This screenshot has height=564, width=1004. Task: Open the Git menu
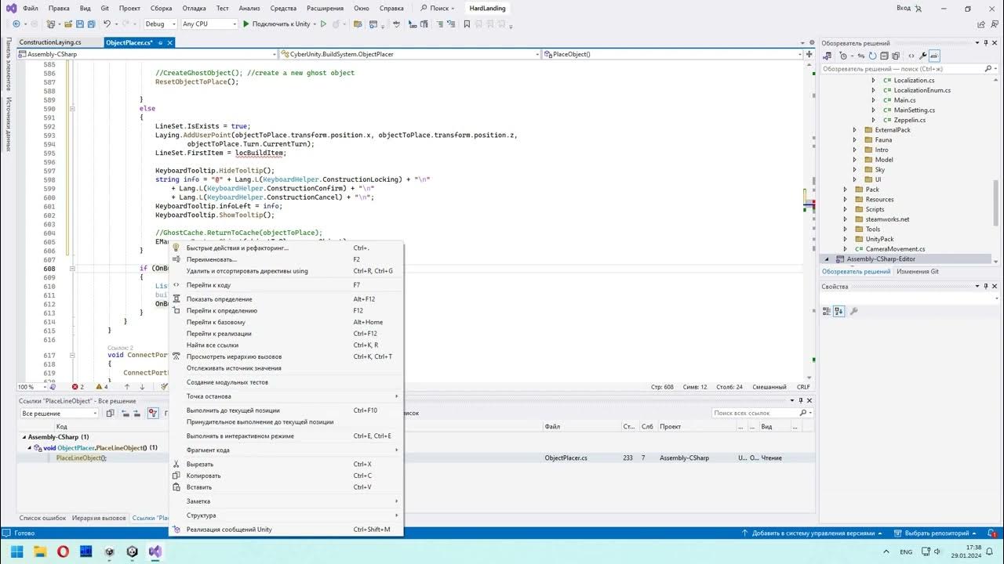click(x=104, y=8)
